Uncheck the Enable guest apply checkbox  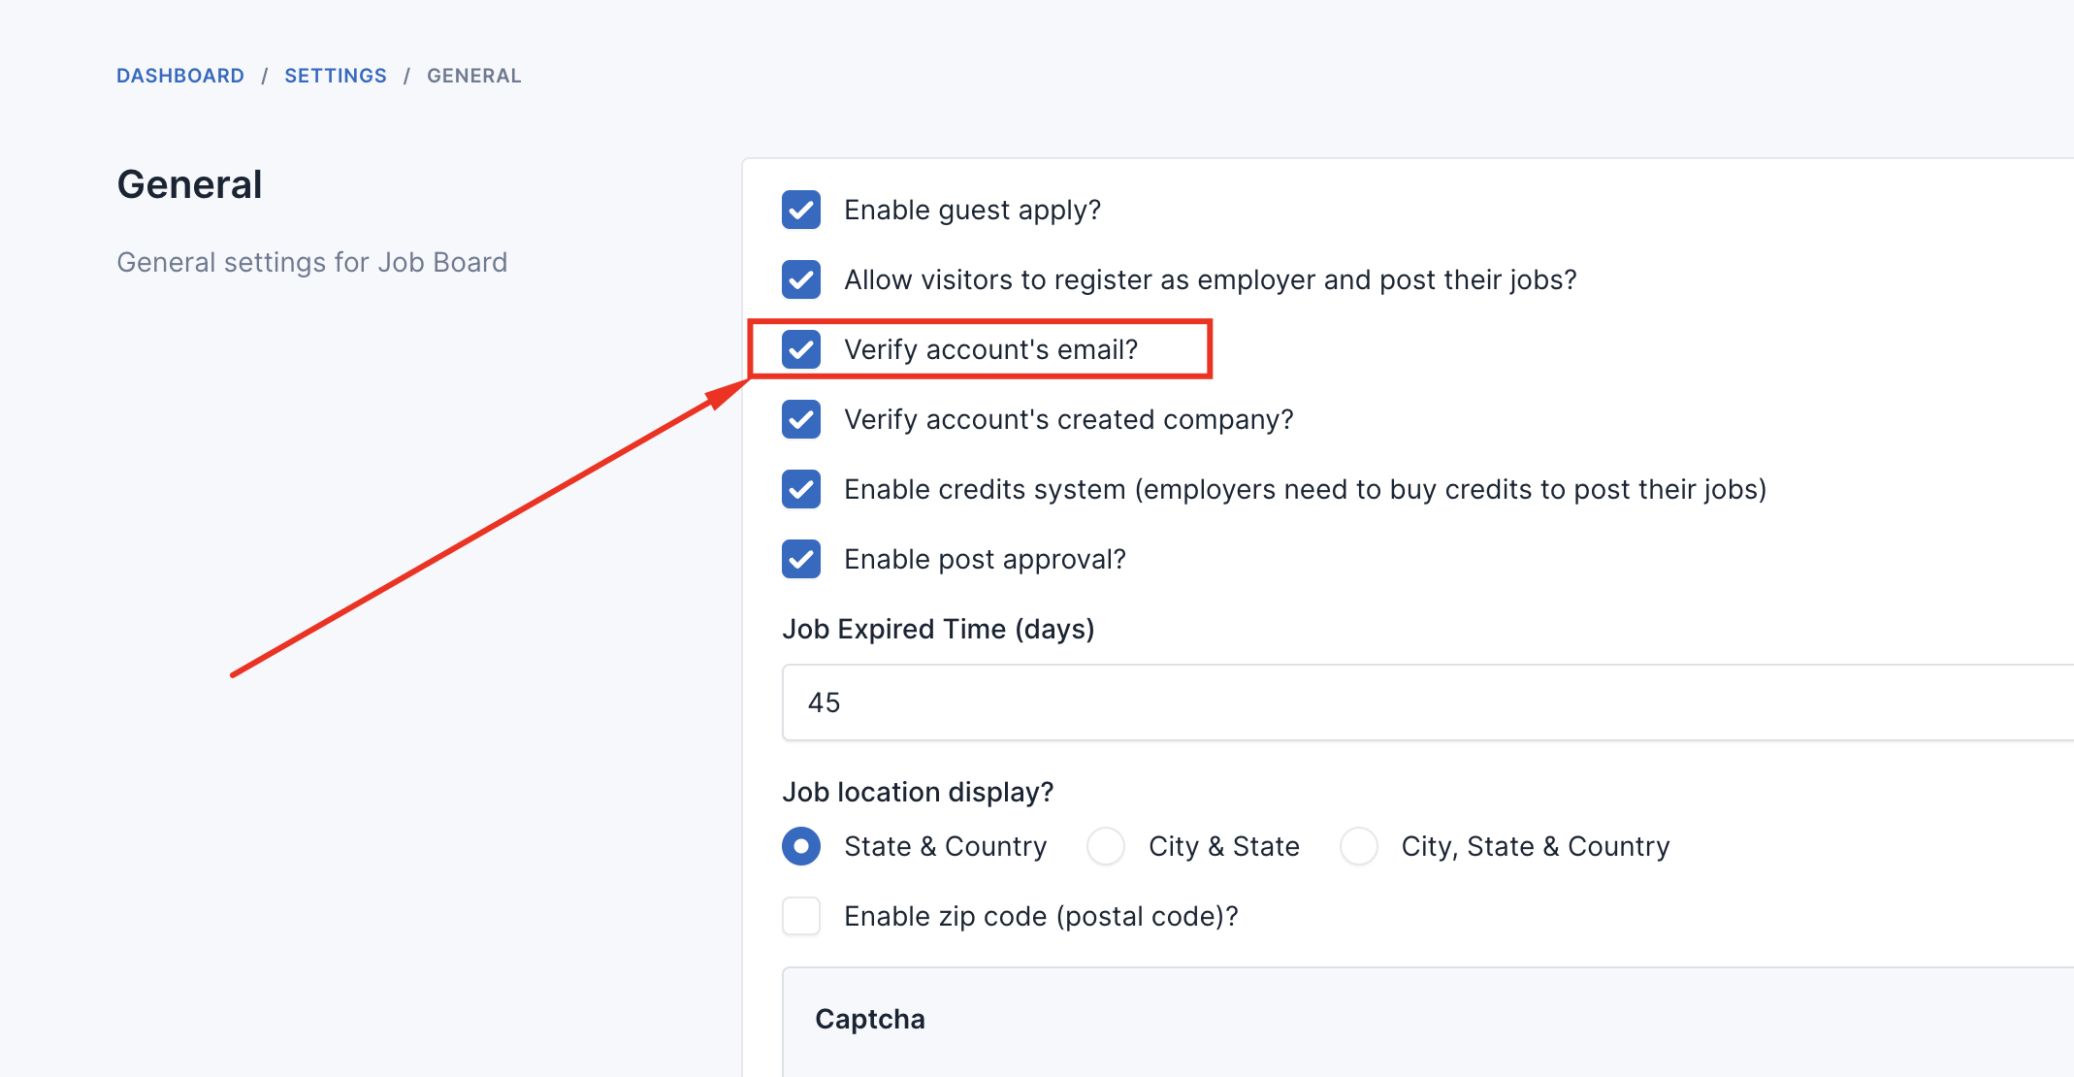801,210
